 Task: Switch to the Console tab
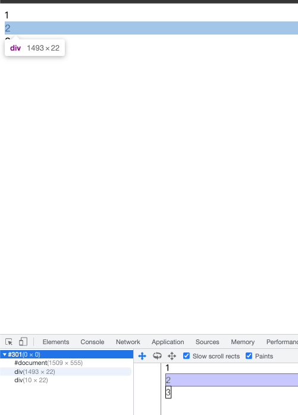tap(92, 342)
